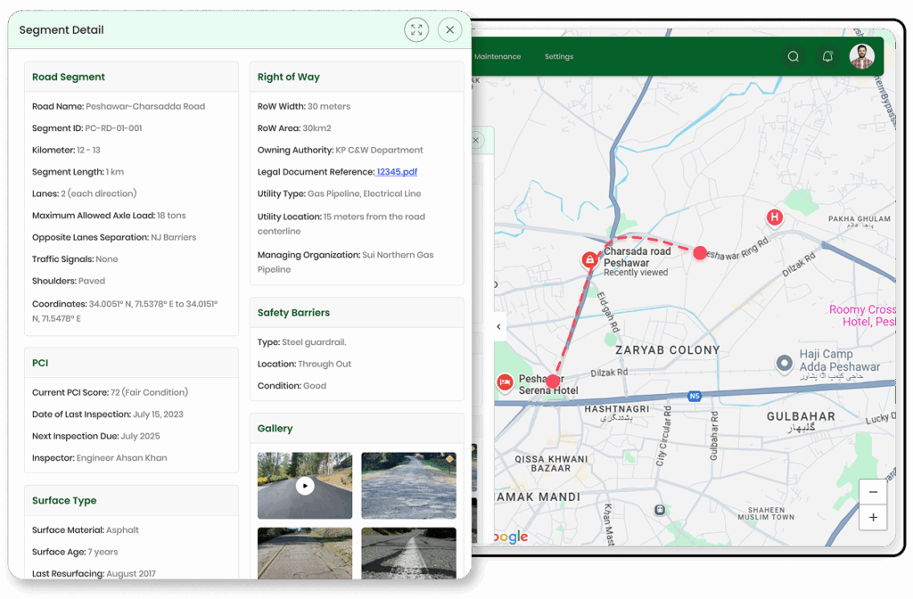913x599 pixels.
Task: Select the Peshawar Serena Hotel marker
Action: point(506,382)
